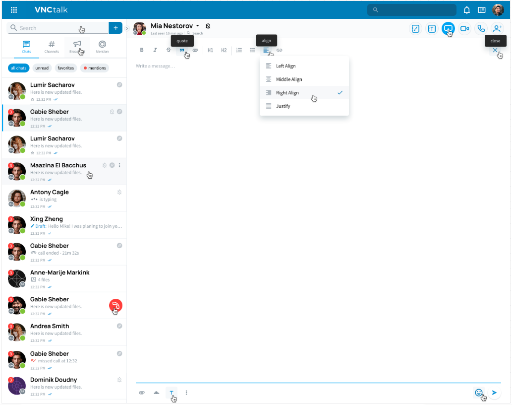This screenshot has width=512, height=405.
Task: Click the red hang-up call button
Action: (x=115, y=306)
